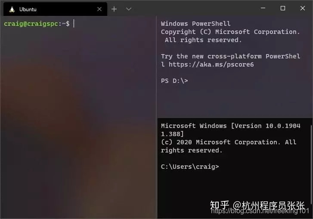The height and width of the screenshot is (219, 313).
Task: Click the Windows PowerShell header text
Action: tap(195, 24)
